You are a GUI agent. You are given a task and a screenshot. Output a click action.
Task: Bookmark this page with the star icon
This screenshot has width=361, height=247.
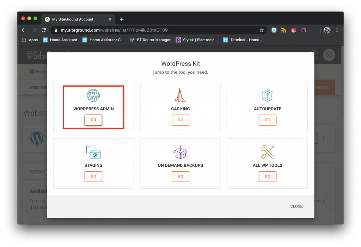point(262,30)
